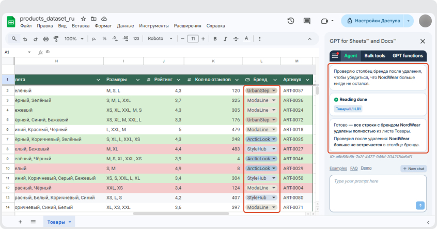
Task: Switch to Bulk tools tab
Action: coord(374,56)
